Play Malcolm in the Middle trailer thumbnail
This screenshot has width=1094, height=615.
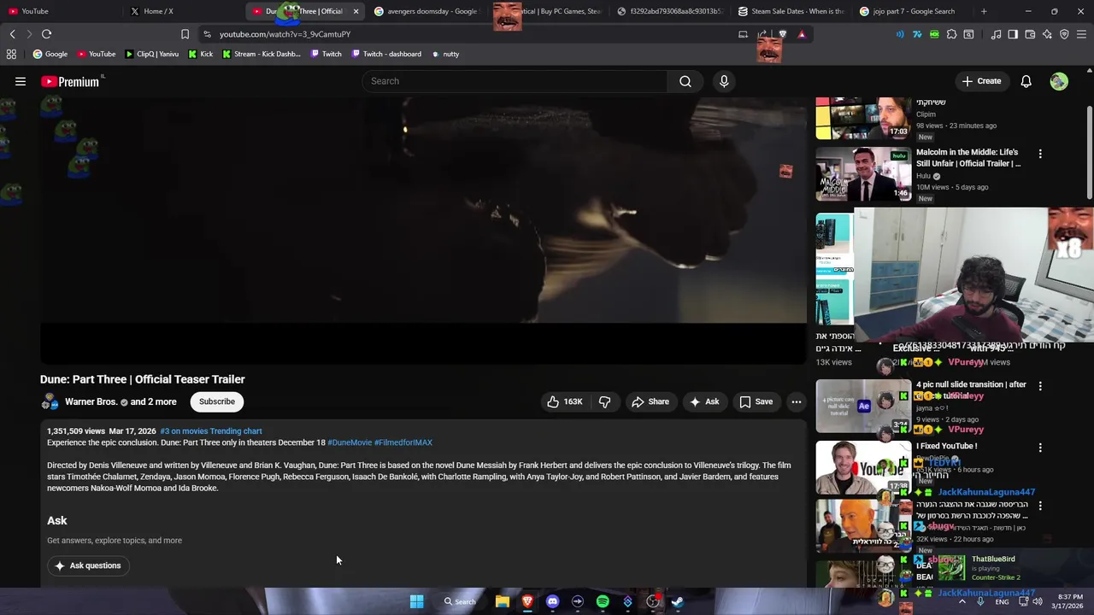(x=863, y=175)
